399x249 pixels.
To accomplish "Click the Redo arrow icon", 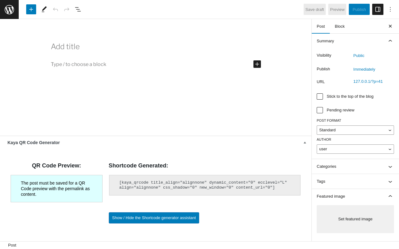I will click(67, 9).
